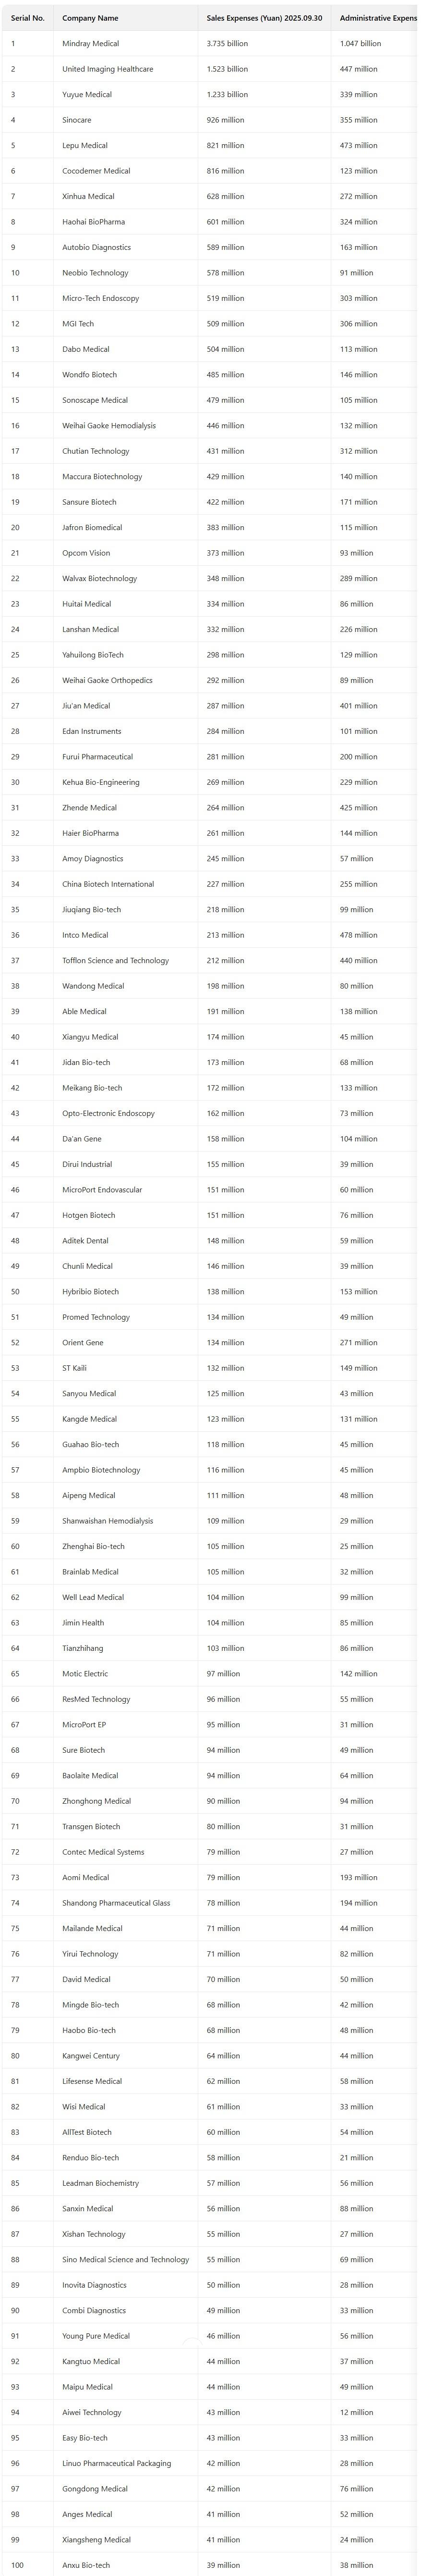Click United Imaging Healthcare in the table
421x2576 pixels.
[x=107, y=69]
